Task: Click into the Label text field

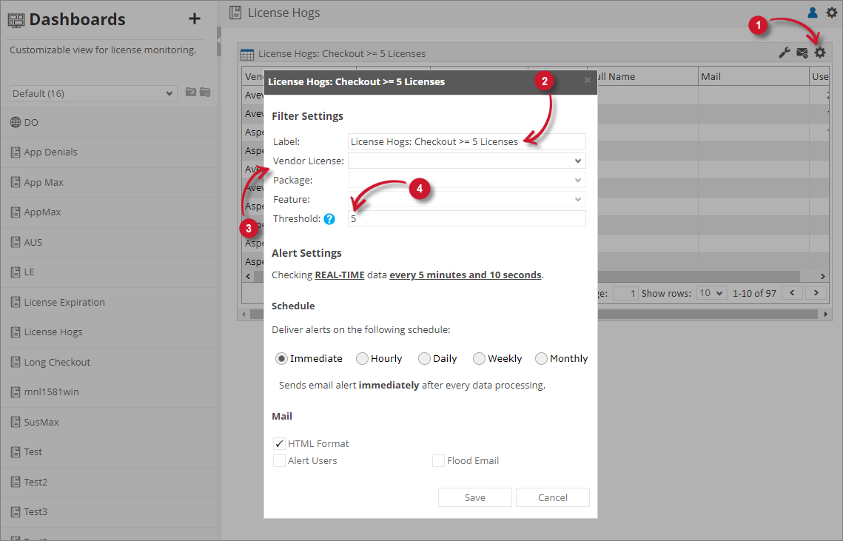Action: click(x=467, y=141)
